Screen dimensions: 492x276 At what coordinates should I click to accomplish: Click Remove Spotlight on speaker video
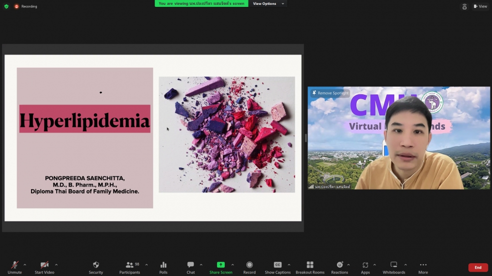click(x=330, y=93)
